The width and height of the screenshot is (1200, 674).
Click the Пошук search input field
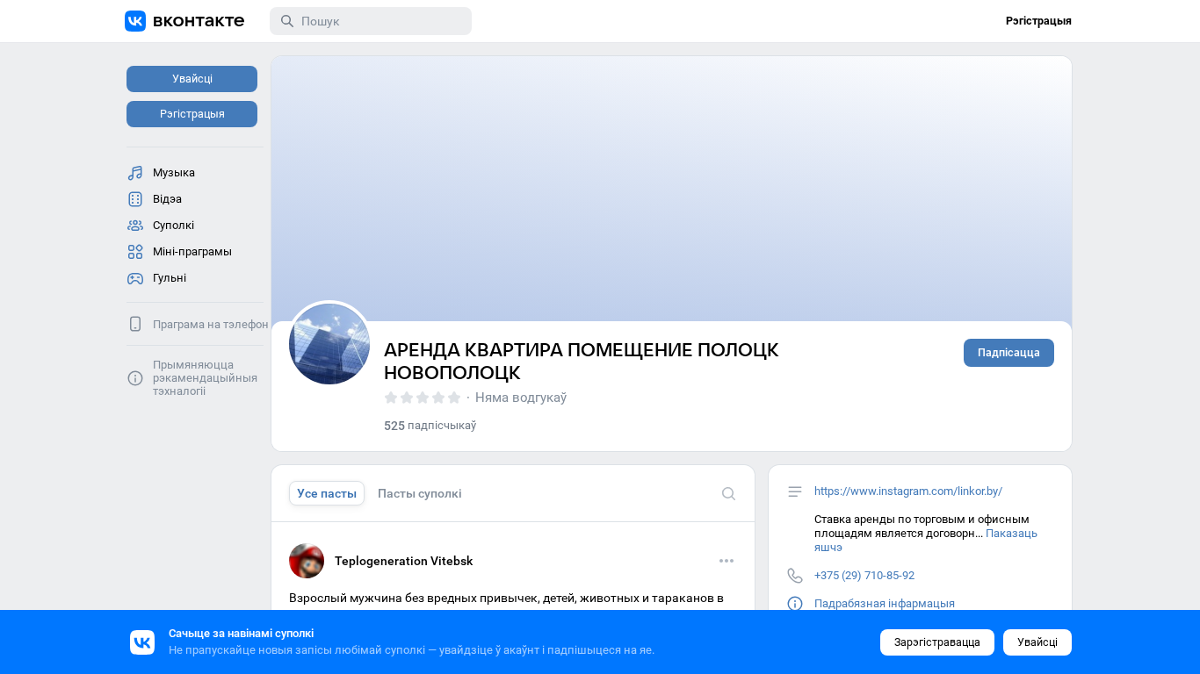coord(371,21)
